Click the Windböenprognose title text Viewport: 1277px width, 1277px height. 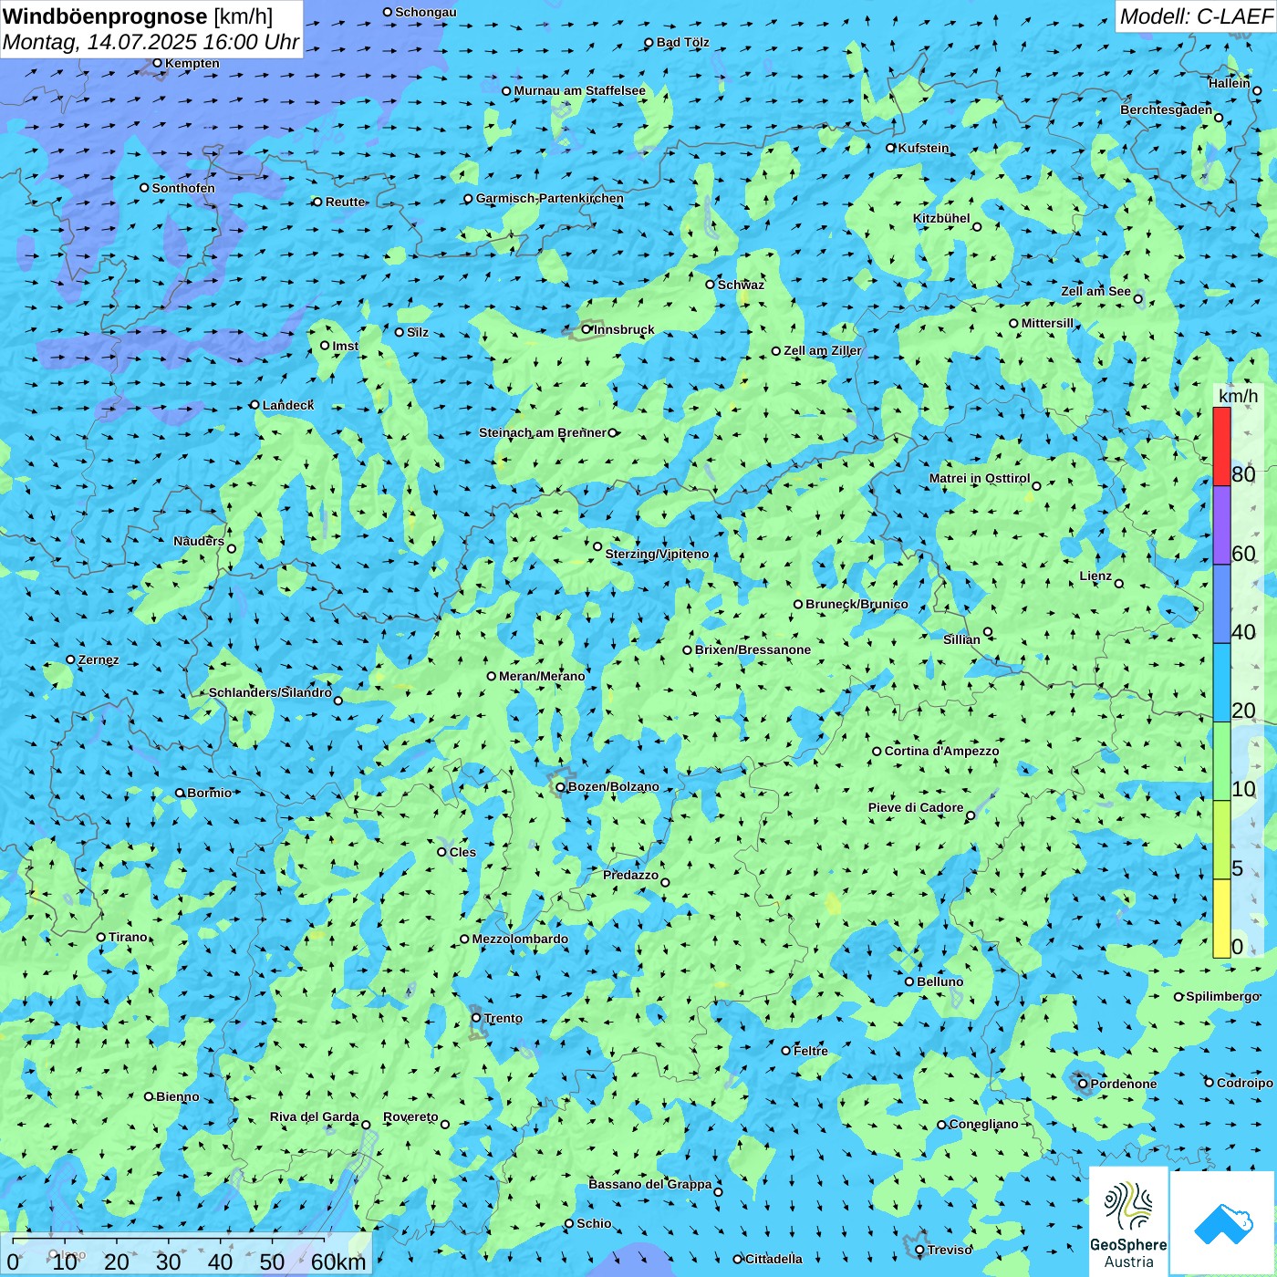pyautogui.click(x=106, y=16)
